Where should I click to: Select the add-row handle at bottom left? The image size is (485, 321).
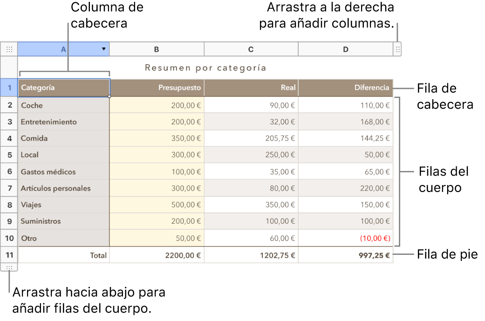pyautogui.click(x=9, y=267)
